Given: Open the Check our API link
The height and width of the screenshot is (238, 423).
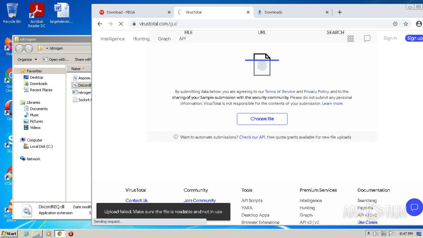Looking at the screenshot, I should [x=252, y=137].
